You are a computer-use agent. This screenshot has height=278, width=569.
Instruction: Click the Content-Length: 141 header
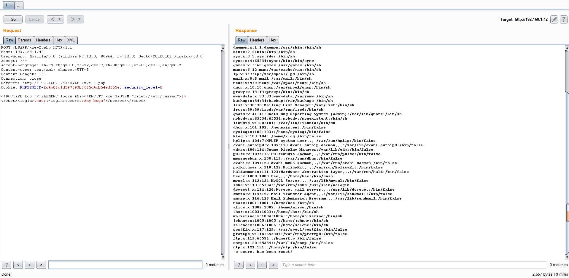click(x=23, y=74)
